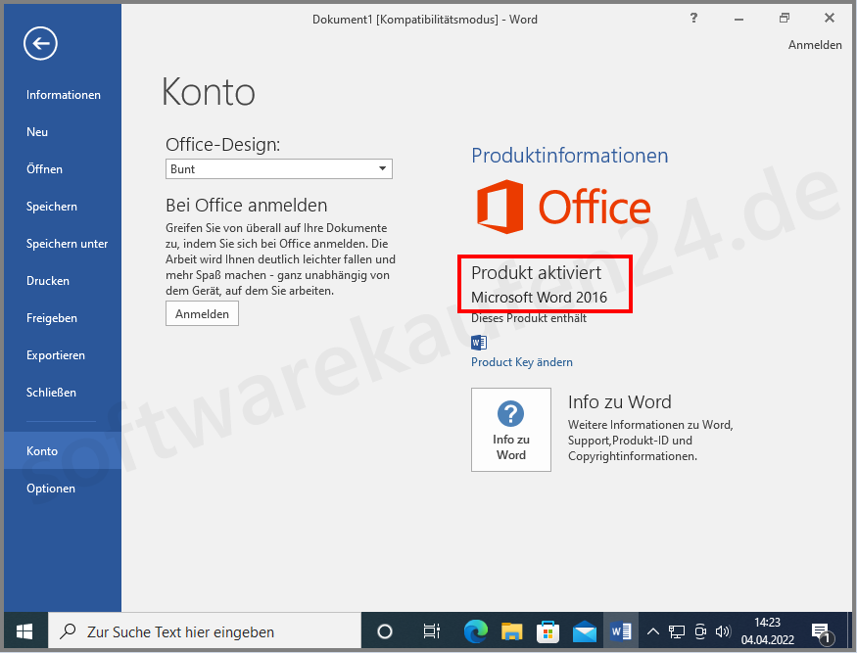Click the Word icon under Dieses Produkt enthält
857x653 pixels.
(x=479, y=343)
